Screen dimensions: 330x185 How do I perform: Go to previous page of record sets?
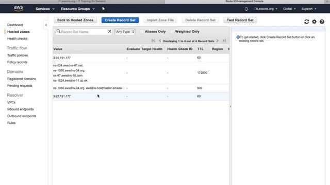coord(160,41)
